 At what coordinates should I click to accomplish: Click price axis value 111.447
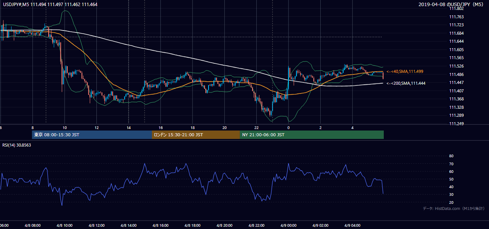[x=456, y=82]
